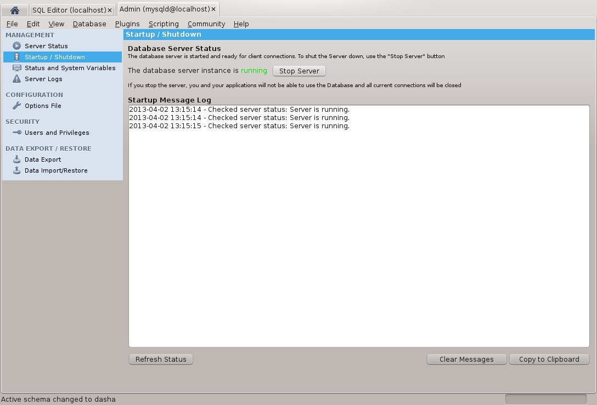This screenshot has width=597, height=405.
Task: Open the Home tab house icon
Action: (15, 10)
